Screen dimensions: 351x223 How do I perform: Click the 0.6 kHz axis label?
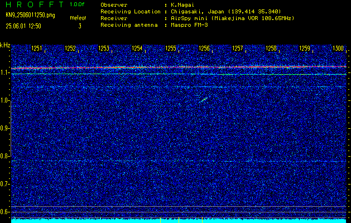click(x=4, y=212)
